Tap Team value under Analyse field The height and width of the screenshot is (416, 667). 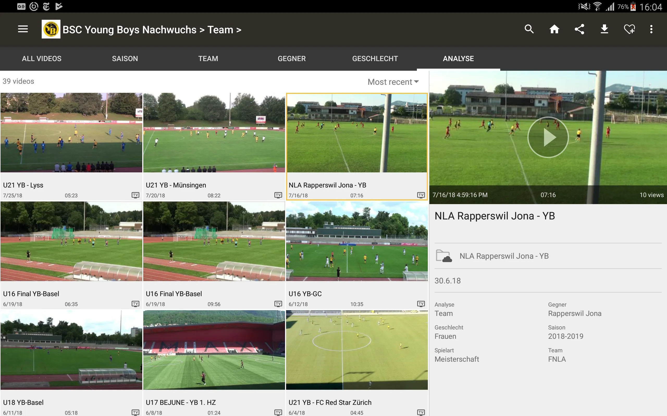coord(444,313)
